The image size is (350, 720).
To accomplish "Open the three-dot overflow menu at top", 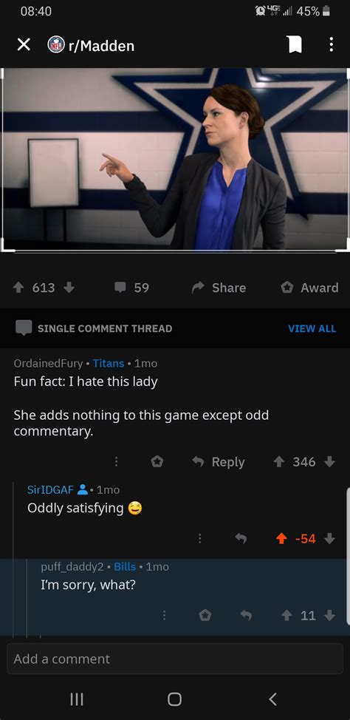I will point(332,44).
